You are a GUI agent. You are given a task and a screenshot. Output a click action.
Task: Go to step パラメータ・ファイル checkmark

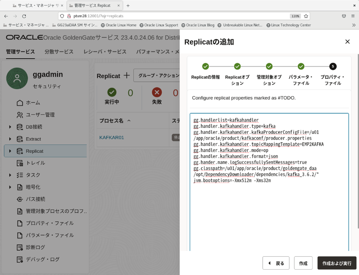click(301, 66)
